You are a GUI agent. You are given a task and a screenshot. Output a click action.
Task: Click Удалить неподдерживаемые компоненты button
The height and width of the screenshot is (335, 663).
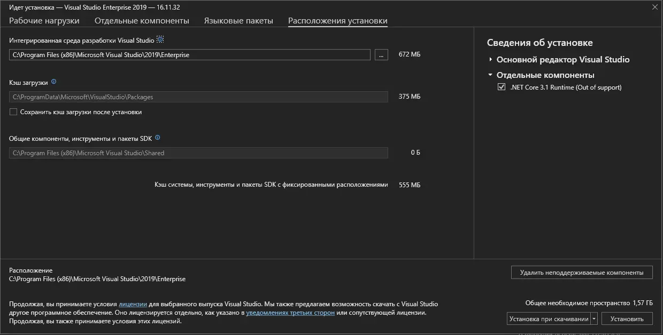(582, 272)
